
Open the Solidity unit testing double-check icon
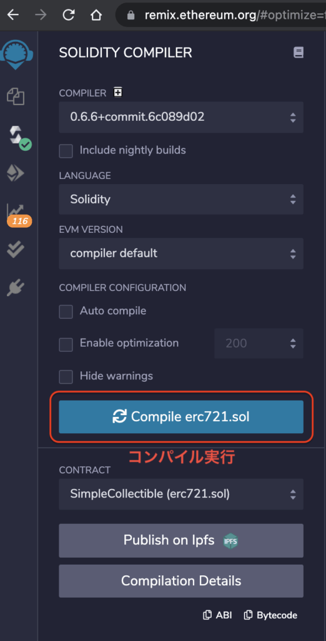tap(16, 249)
